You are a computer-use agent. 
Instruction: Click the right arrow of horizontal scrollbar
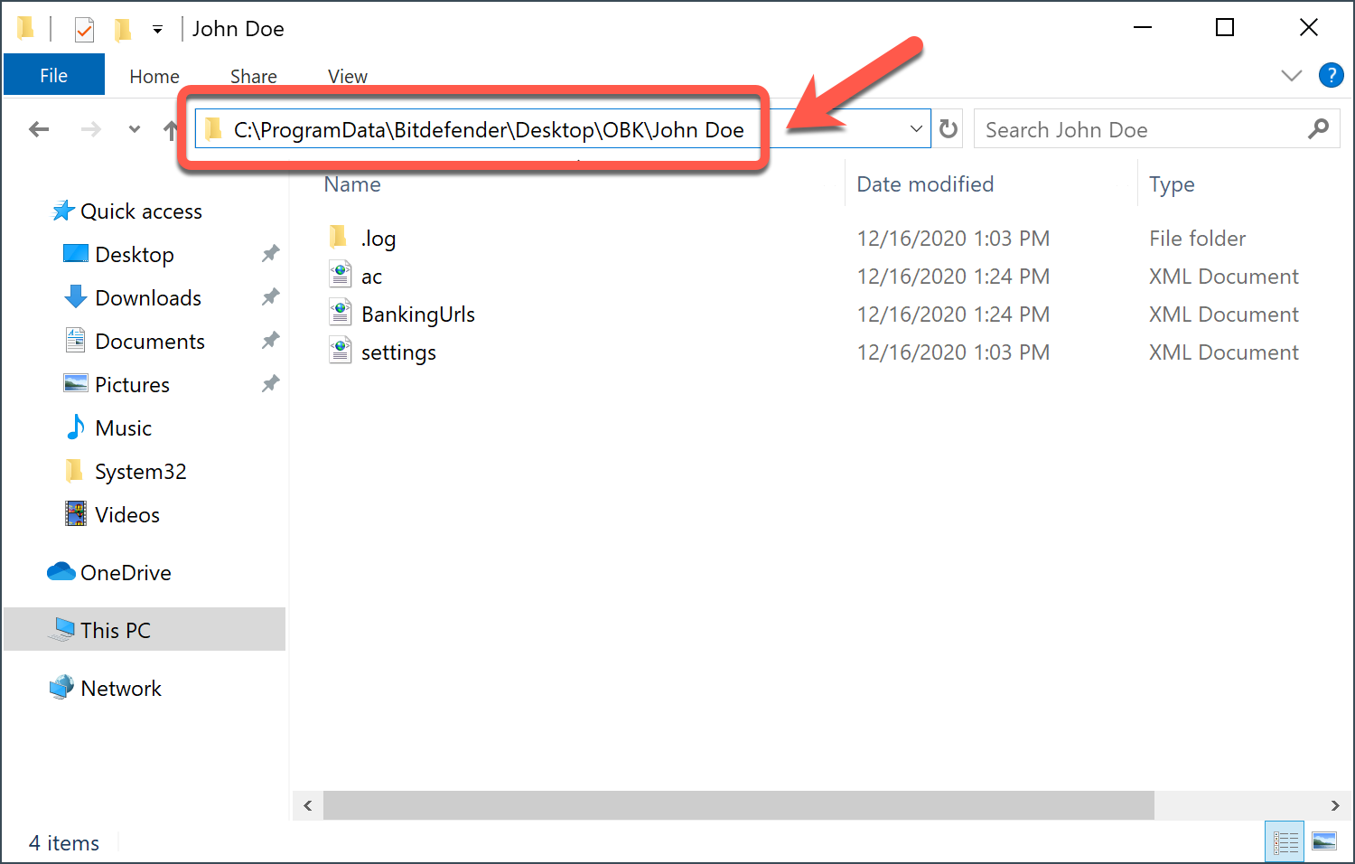pos(1334,805)
